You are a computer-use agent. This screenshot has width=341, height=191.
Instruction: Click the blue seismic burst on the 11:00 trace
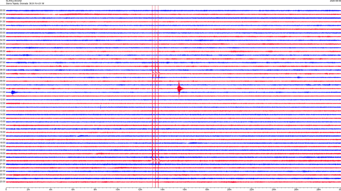(x=13, y=92)
